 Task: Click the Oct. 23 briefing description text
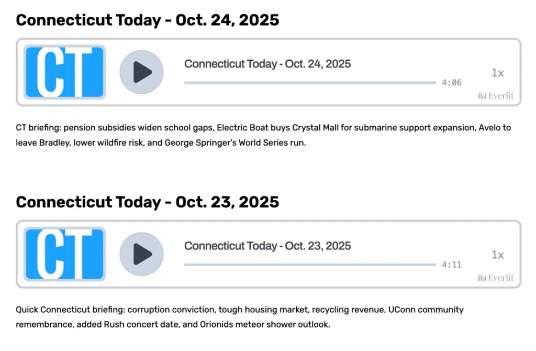239,317
